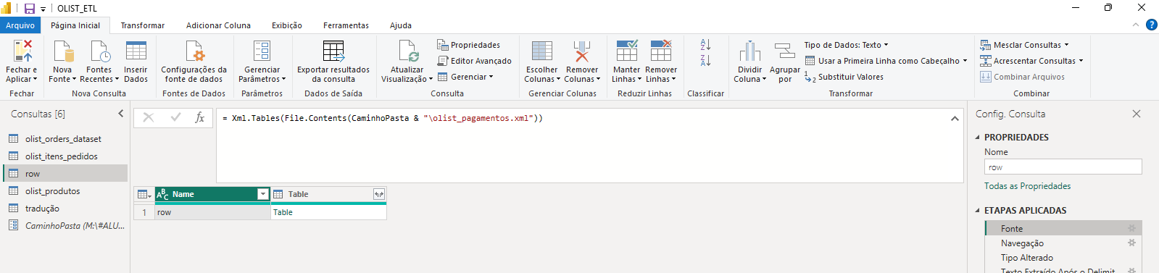The image size is (1159, 273).
Task: Open the Gerenciar dropdown
Action: 465,77
